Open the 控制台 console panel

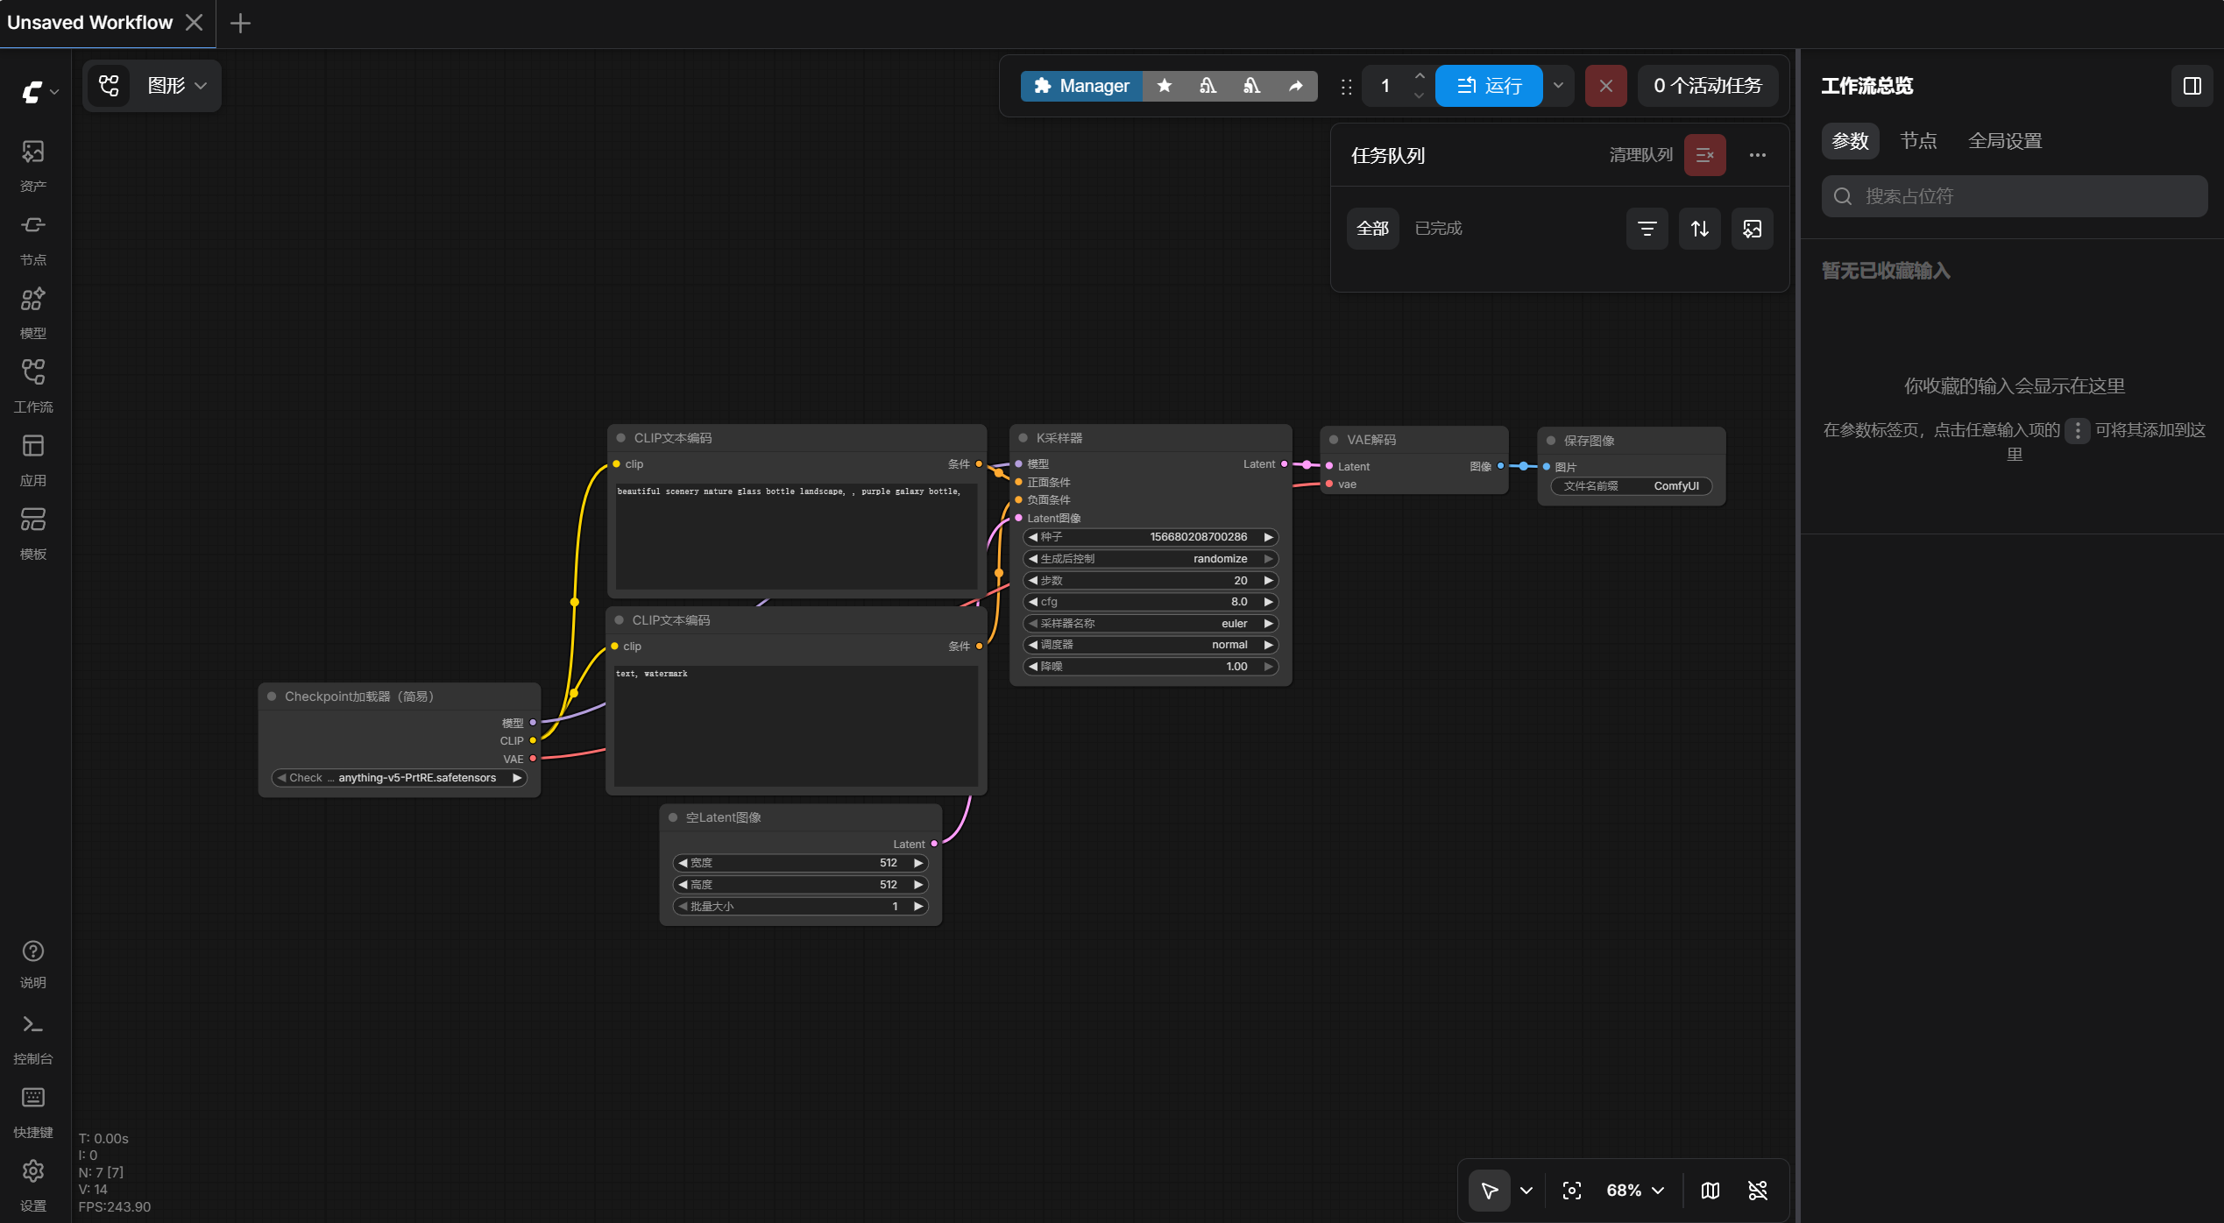(33, 1038)
